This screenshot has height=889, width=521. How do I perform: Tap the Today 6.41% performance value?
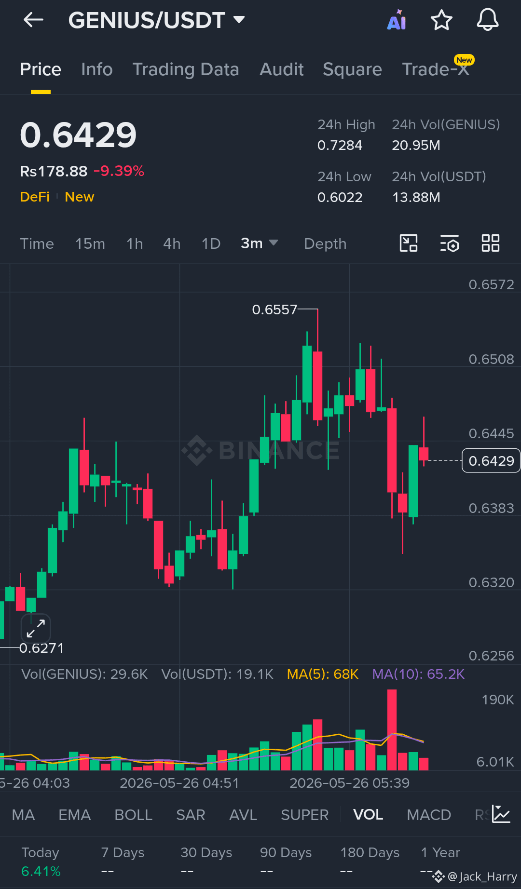click(41, 871)
